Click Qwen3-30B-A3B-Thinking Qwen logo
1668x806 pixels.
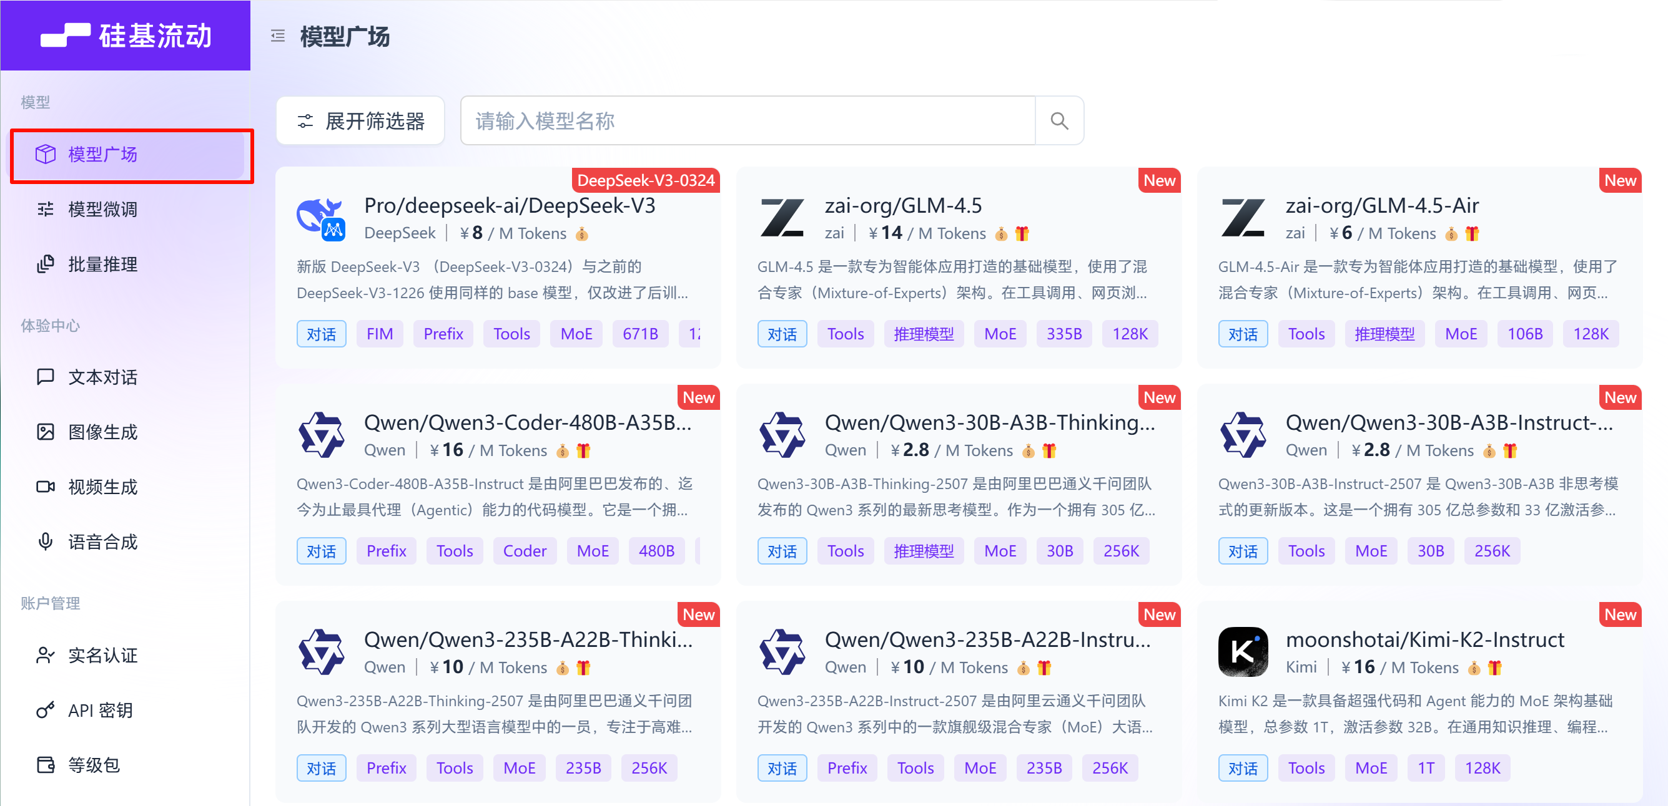click(782, 435)
